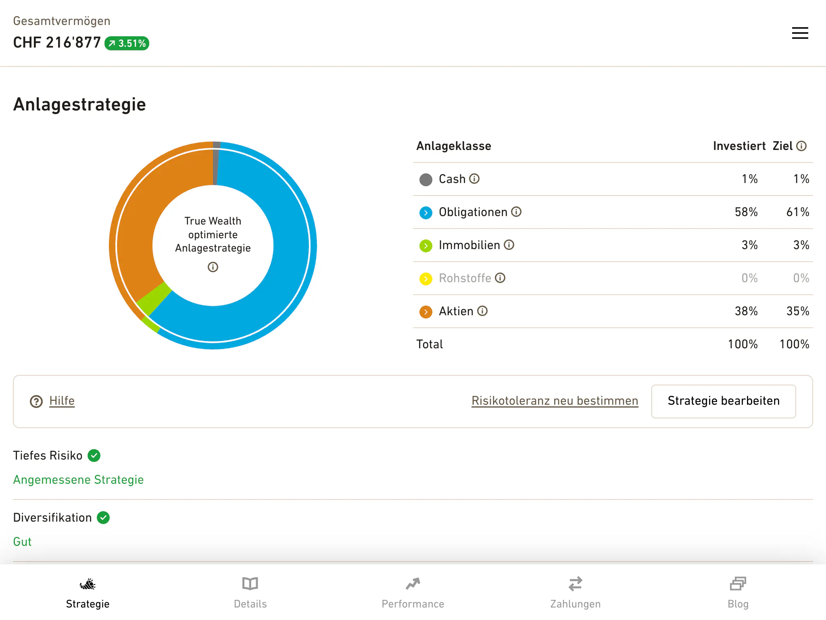Click the question mark help icon

[36, 401]
